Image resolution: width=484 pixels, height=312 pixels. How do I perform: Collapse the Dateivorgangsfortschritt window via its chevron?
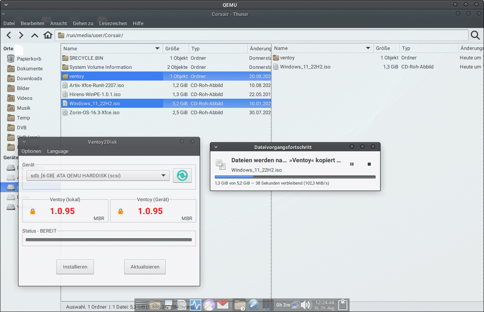(x=216, y=147)
